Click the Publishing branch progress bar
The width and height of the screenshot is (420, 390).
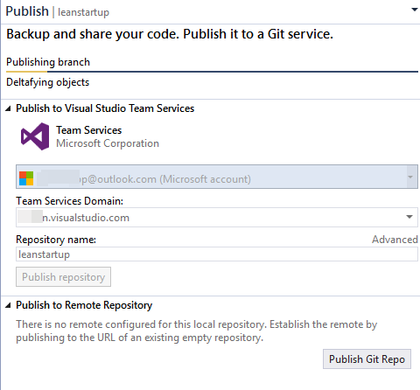coord(212,72)
